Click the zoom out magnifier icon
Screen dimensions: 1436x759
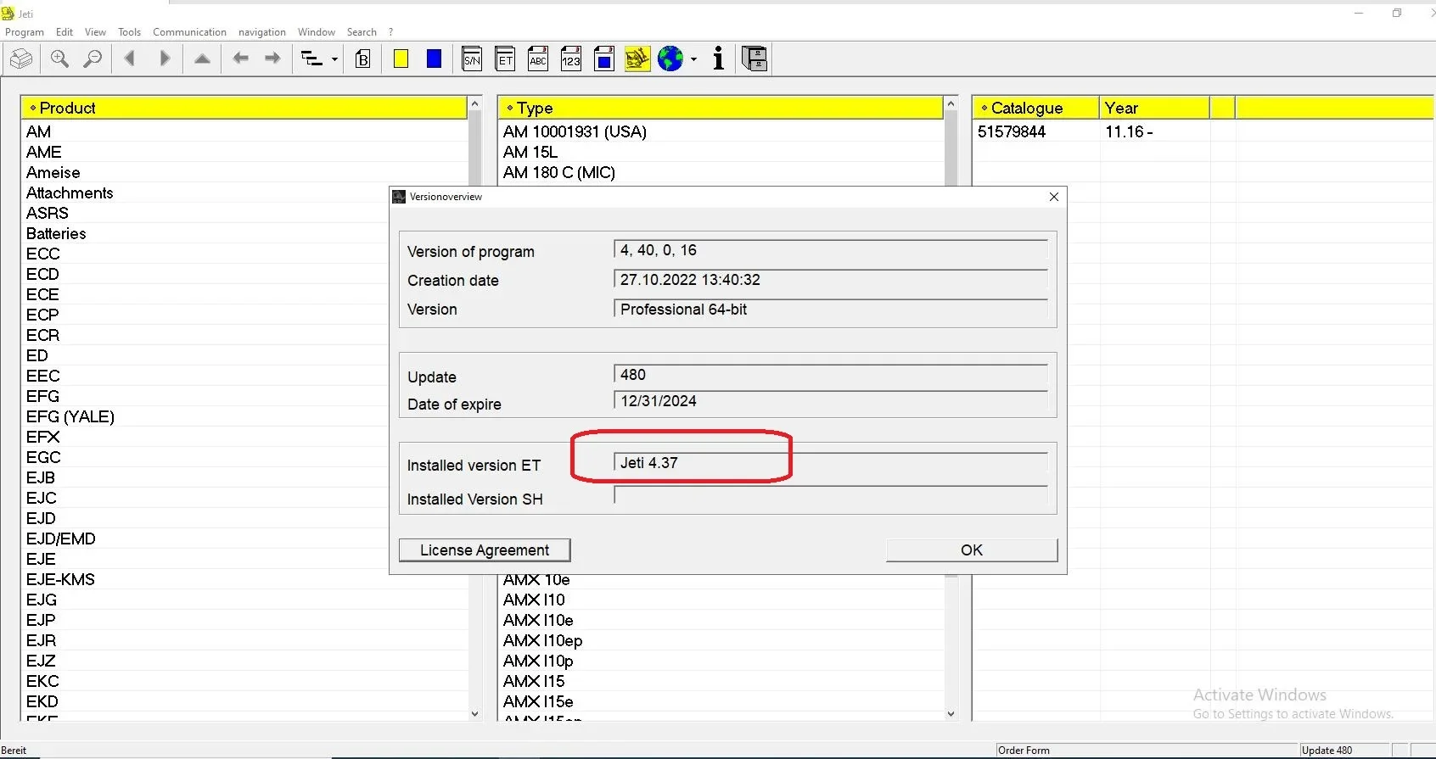(93, 59)
